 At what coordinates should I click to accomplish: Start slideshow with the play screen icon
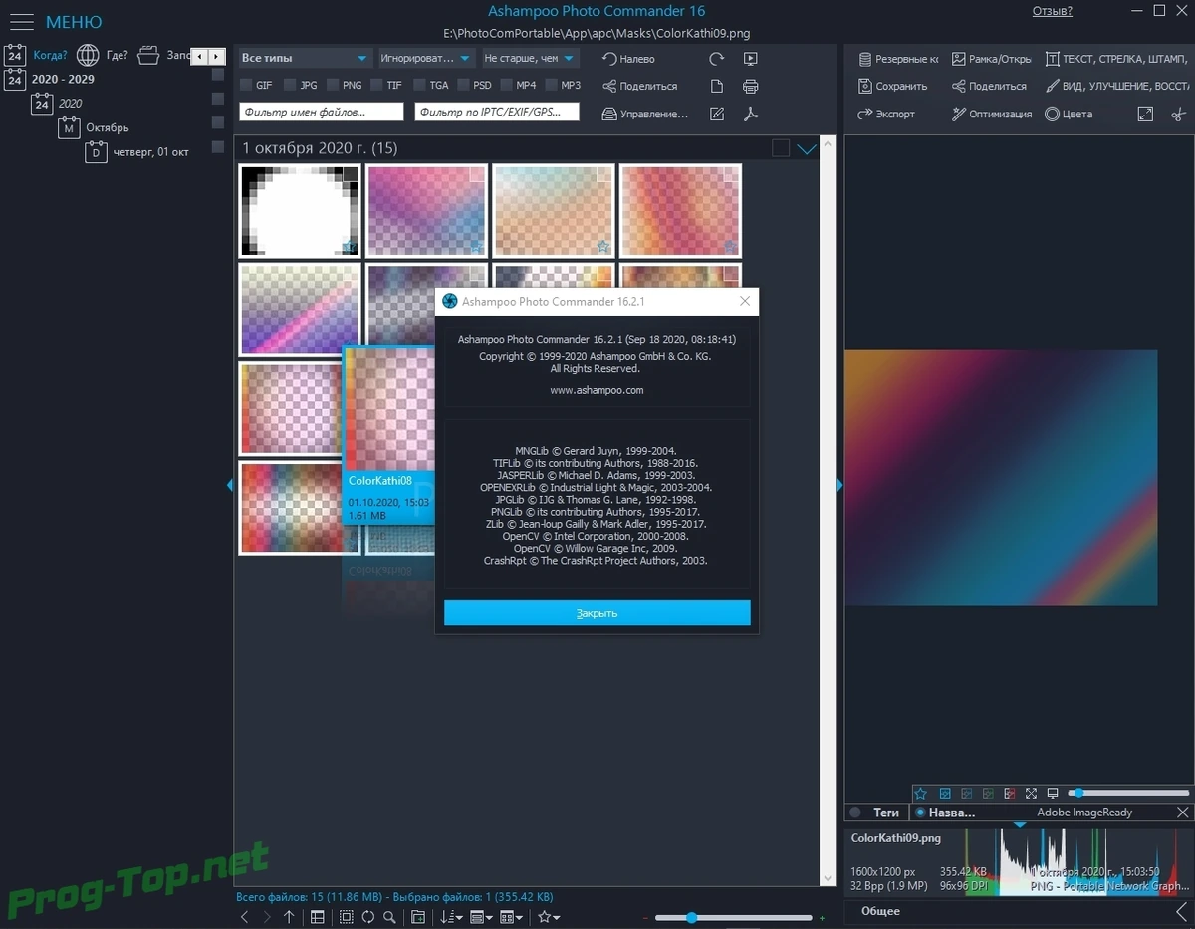751,59
